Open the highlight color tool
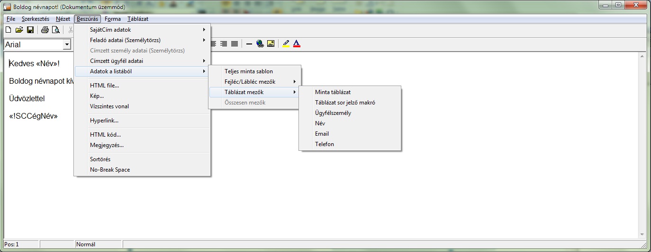The height and width of the screenshot is (252, 651). pos(286,44)
